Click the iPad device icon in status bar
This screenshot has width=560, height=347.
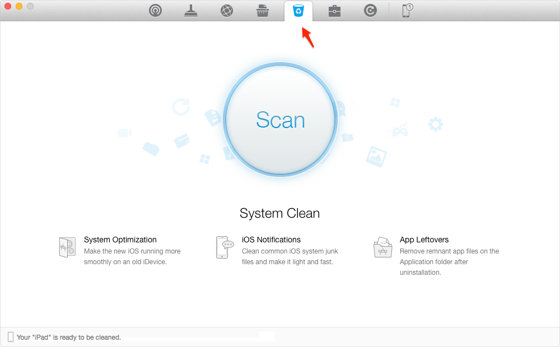11,337
